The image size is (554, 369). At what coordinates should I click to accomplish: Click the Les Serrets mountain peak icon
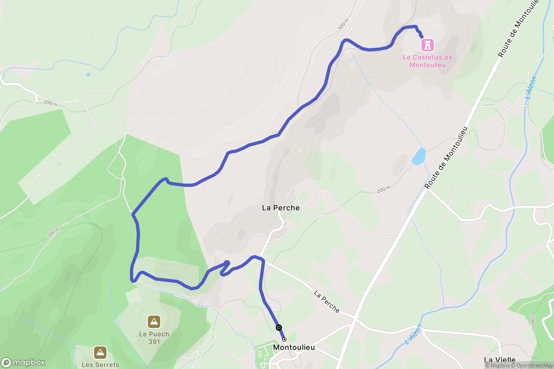(100, 352)
